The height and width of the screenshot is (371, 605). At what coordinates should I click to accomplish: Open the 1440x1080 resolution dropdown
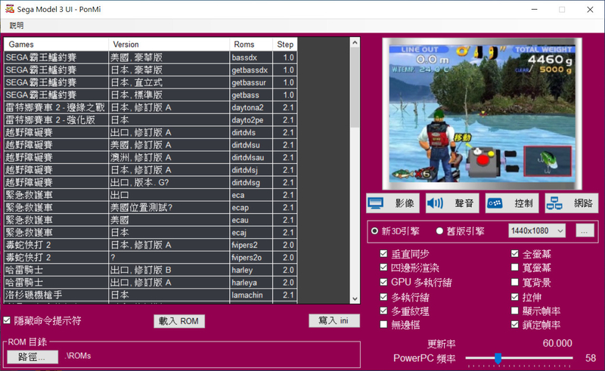click(x=537, y=230)
